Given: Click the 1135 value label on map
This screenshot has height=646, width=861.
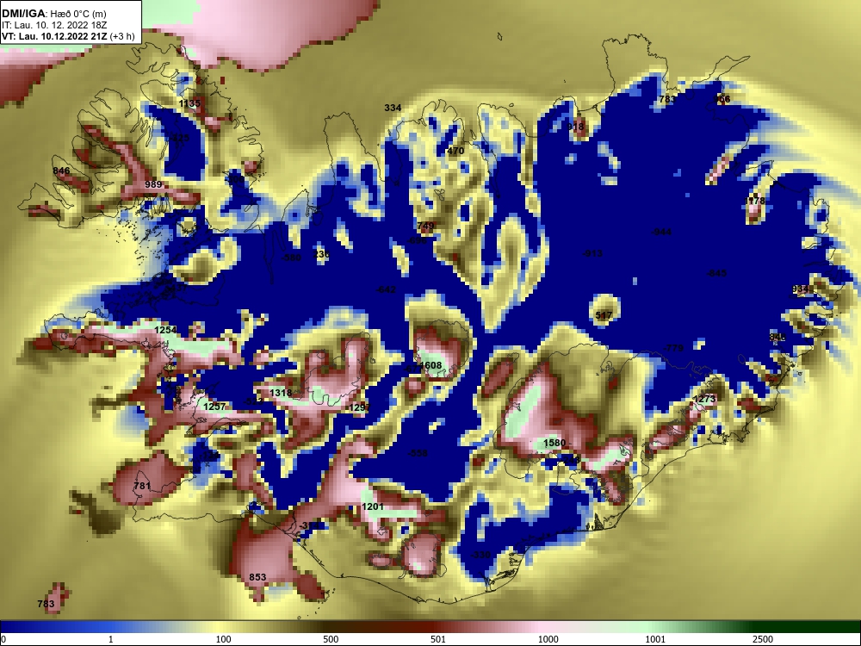Looking at the screenshot, I should 189,103.
